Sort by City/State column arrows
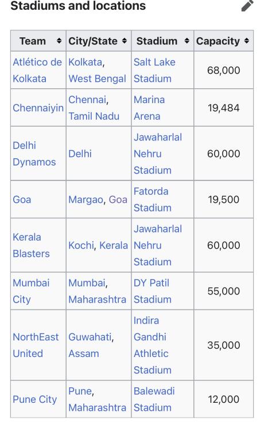The height and width of the screenshot is (424, 264). (125, 41)
